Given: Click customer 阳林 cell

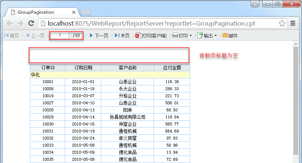Looking at the screenshot, I should click(128, 110).
